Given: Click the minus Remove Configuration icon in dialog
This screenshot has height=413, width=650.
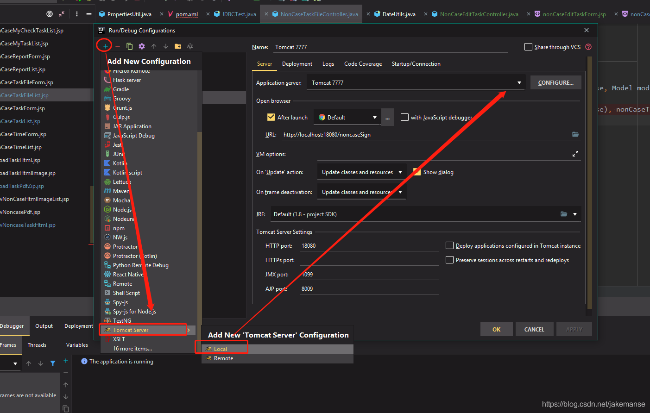Looking at the screenshot, I should (x=118, y=46).
